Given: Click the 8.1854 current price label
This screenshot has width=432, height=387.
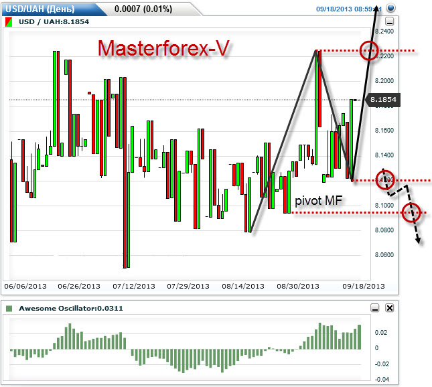Looking at the screenshot, I should [x=383, y=100].
